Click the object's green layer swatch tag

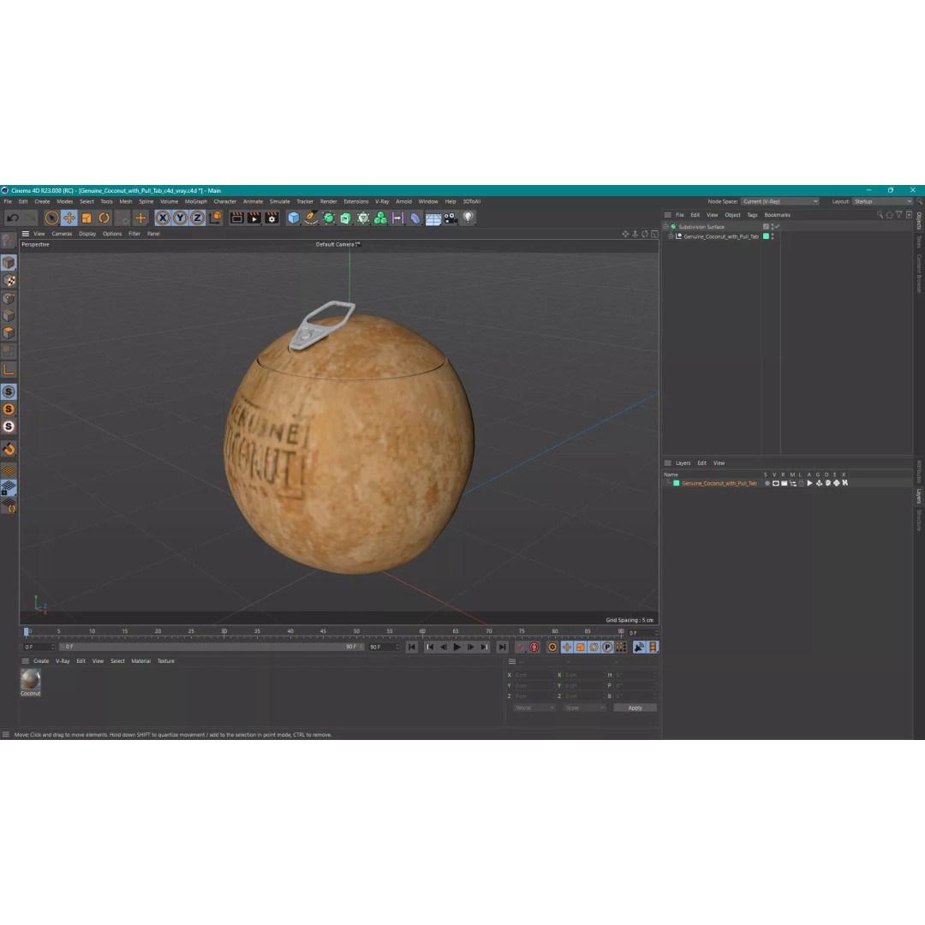767,236
